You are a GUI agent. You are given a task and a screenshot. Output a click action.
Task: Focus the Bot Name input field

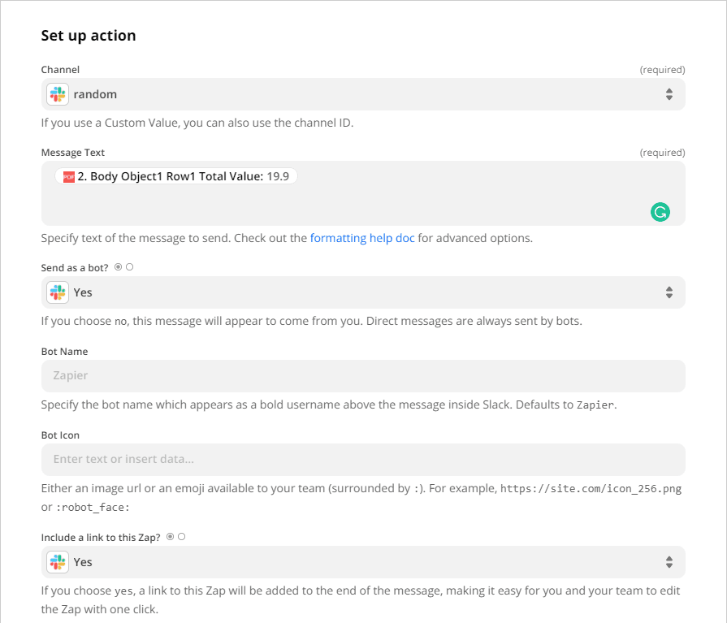click(363, 376)
